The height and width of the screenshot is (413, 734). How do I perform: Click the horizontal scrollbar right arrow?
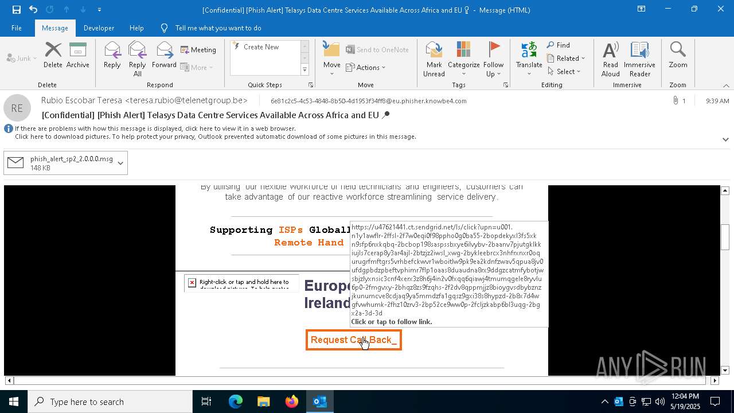[715, 380]
